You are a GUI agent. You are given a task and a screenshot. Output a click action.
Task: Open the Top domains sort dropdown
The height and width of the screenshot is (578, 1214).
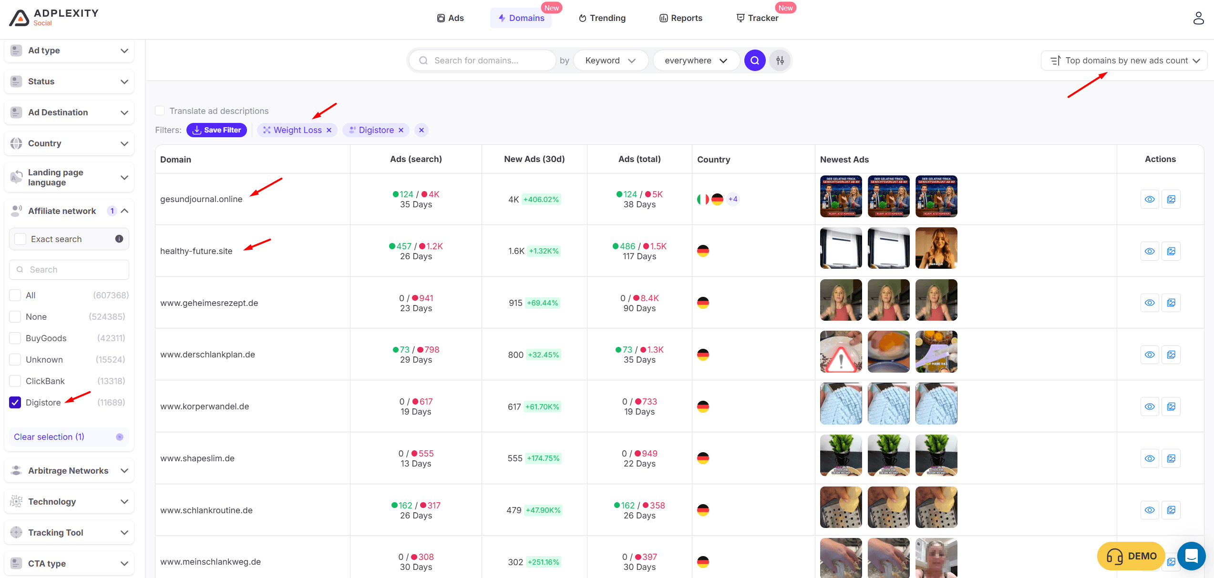pos(1124,61)
